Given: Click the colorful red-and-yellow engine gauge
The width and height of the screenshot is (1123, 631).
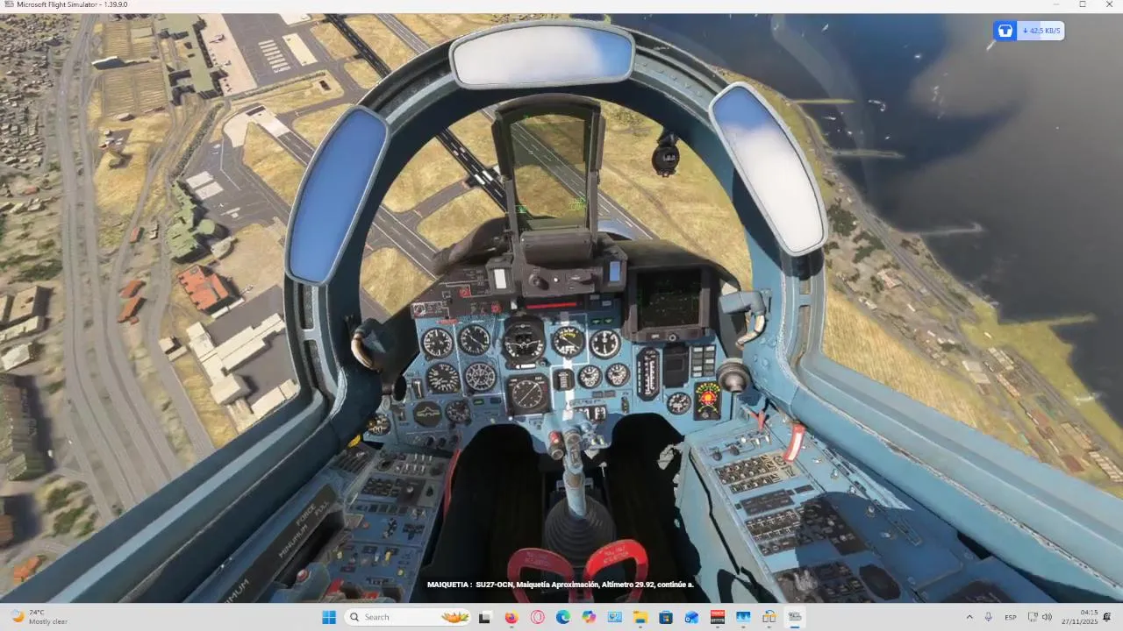Looking at the screenshot, I should [708, 399].
